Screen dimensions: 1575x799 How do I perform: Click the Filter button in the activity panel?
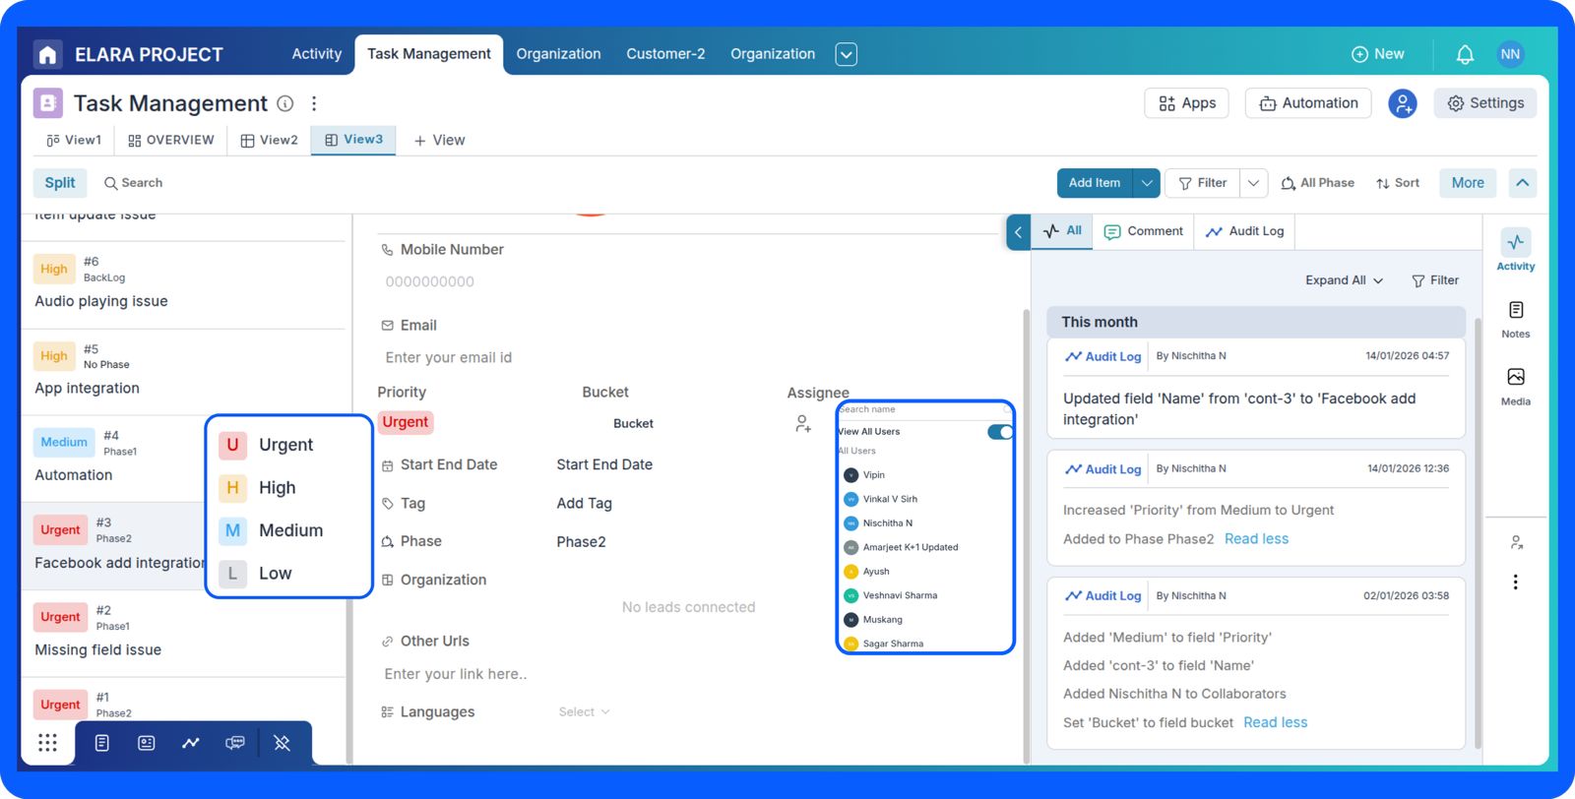tap(1435, 280)
